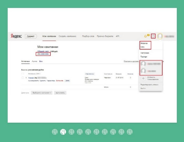This screenshot has width=184, height=142.
Task: Click Архивировать under campaign Новая
Action: (33, 81)
